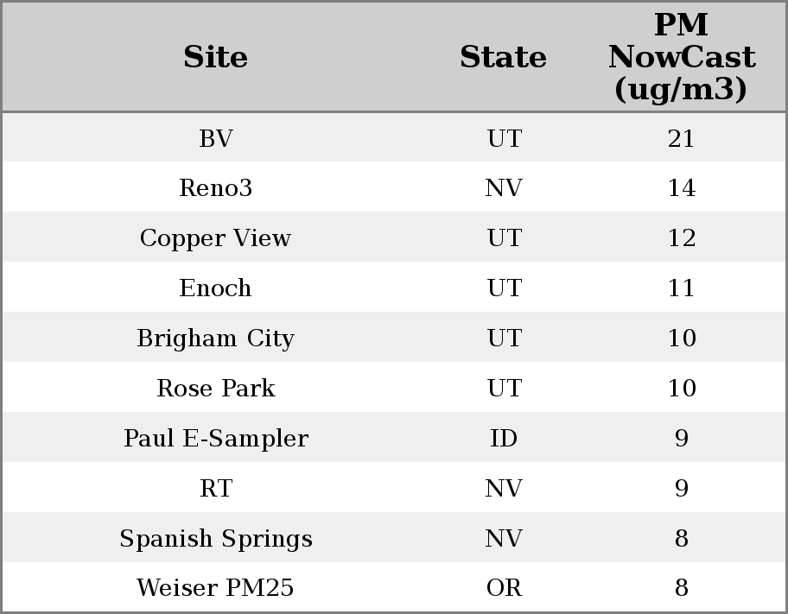This screenshot has width=788, height=614.
Task: Click the ID state cell
Action: 504,439
